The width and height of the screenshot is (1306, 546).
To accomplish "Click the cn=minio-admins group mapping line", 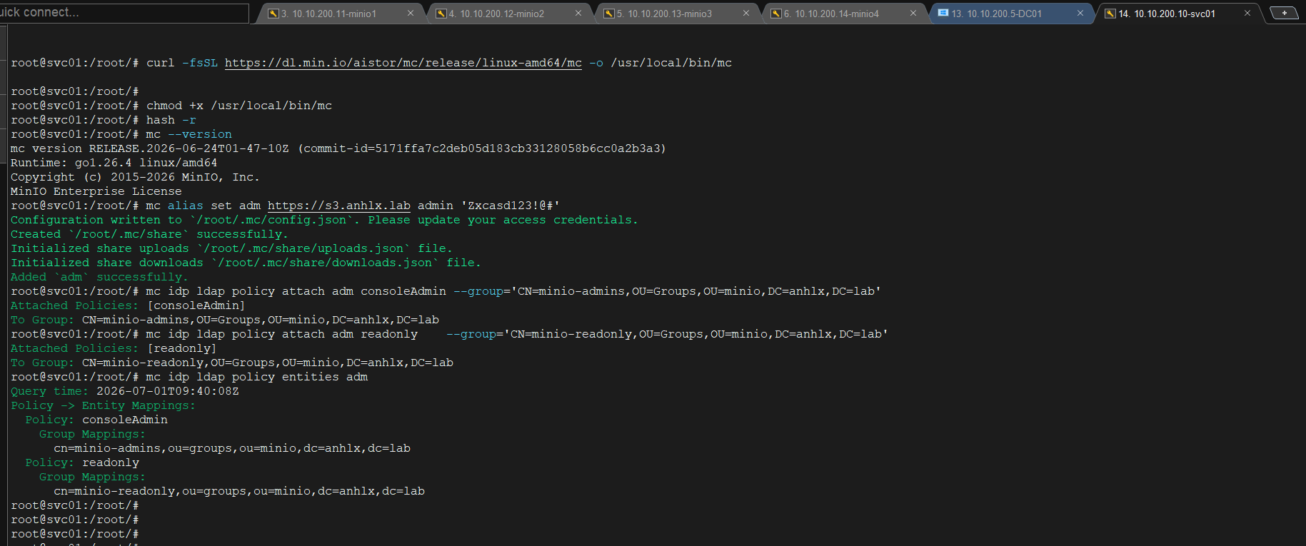I will click(x=232, y=448).
